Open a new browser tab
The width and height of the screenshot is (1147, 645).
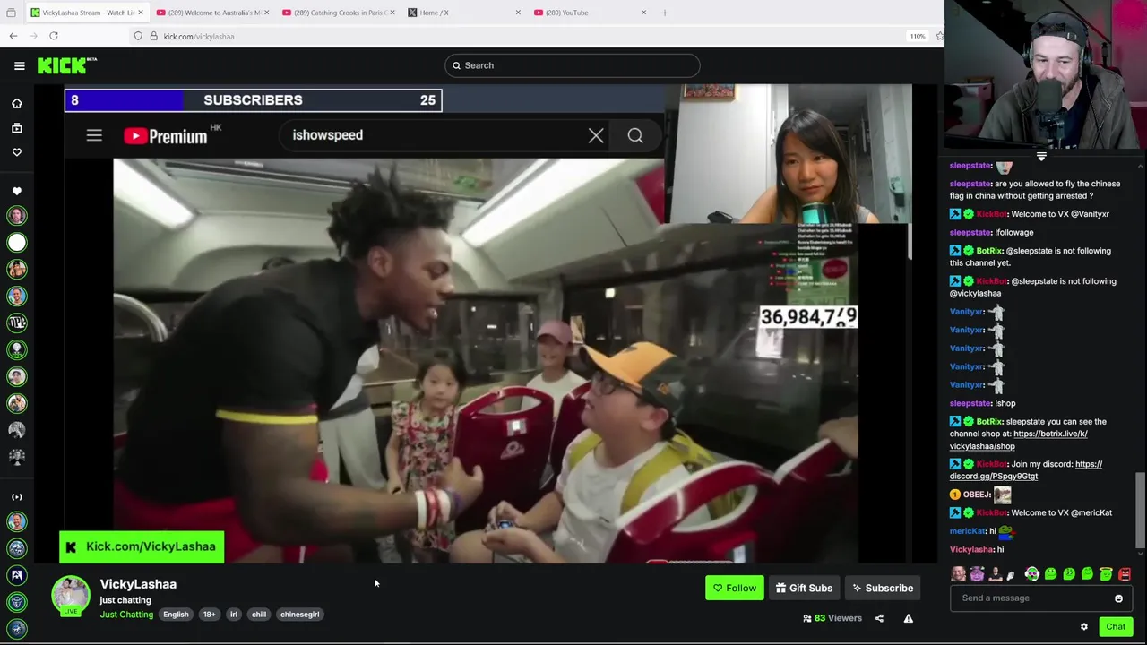click(664, 13)
